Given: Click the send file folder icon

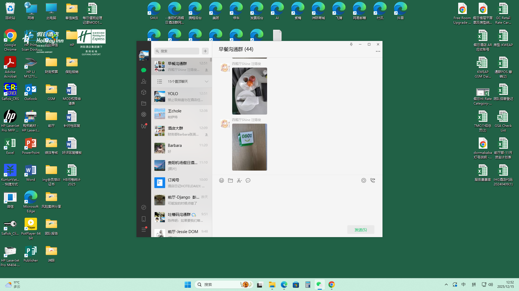Looking at the screenshot, I should coord(230,181).
